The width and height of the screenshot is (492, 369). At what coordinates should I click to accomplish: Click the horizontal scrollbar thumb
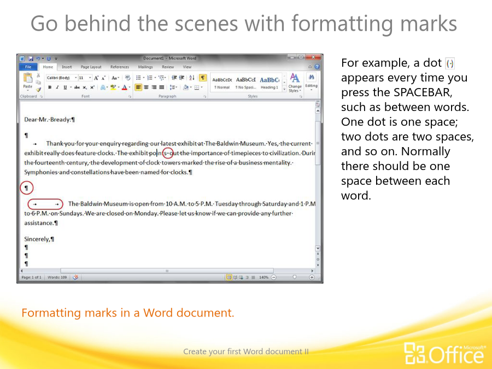(x=167, y=271)
